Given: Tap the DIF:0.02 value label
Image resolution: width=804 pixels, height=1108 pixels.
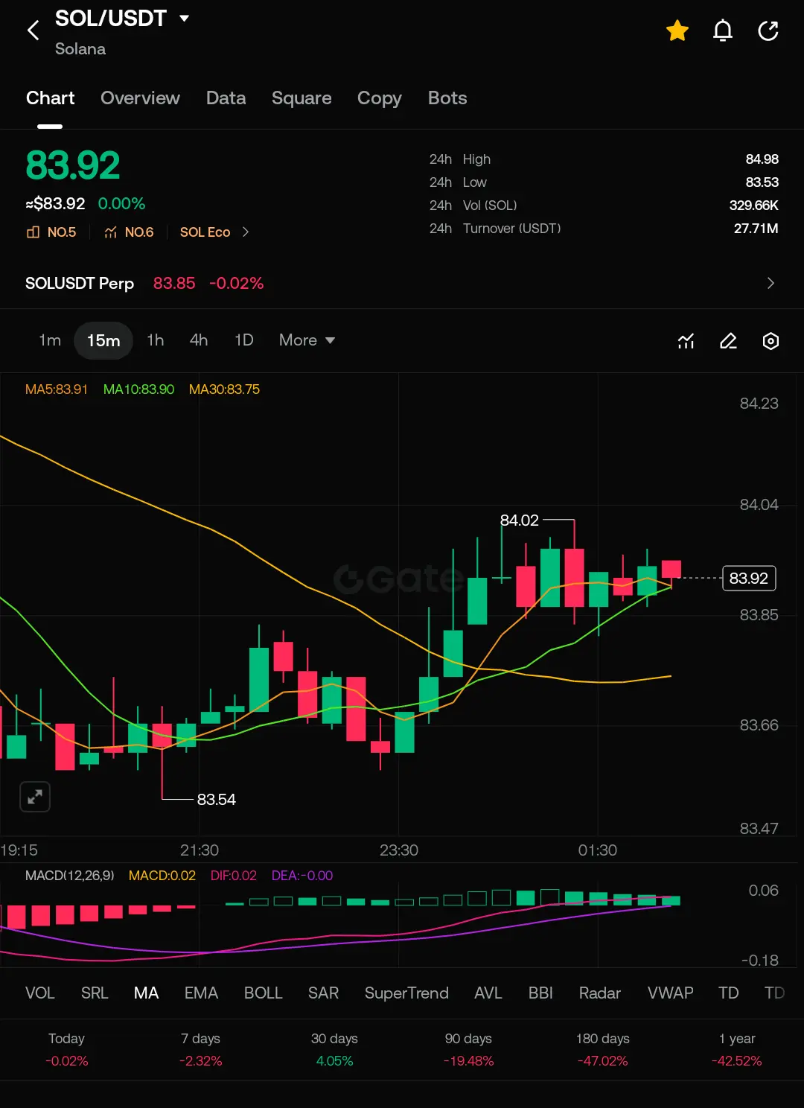Looking at the screenshot, I should click(x=234, y=876).
